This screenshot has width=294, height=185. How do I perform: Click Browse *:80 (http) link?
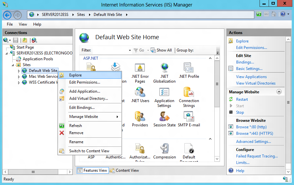point(251,127)
